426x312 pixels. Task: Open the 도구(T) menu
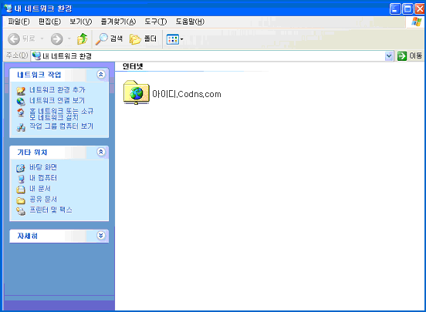point(155,22)
